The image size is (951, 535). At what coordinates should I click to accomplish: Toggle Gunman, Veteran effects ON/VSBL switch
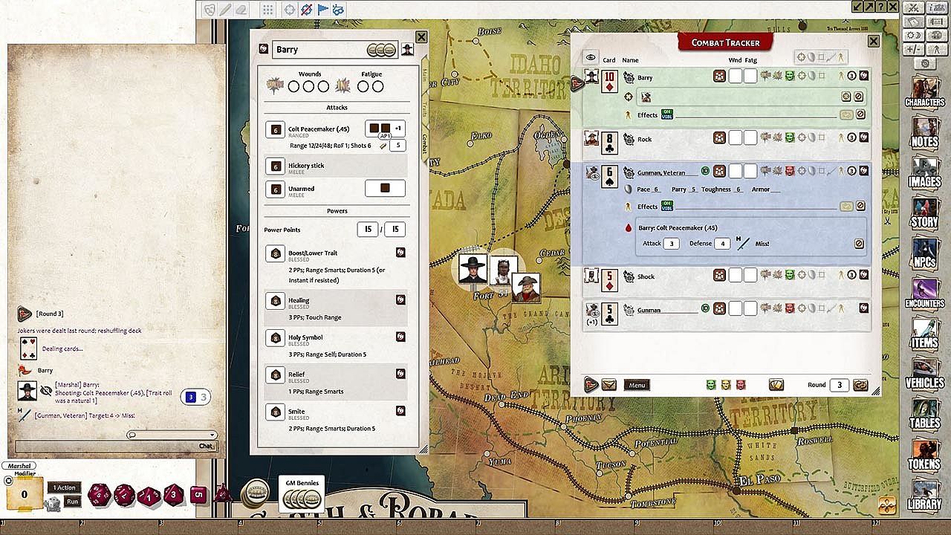pyautogui.click(x=666, y=206)
